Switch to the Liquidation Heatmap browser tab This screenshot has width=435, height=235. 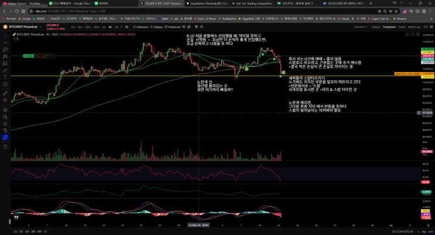coord(207,4)
